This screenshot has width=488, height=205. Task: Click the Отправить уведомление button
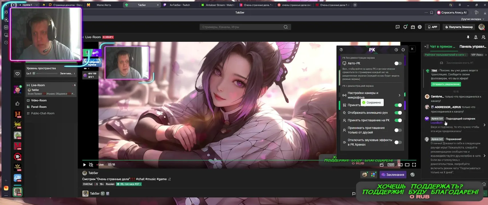446,84
